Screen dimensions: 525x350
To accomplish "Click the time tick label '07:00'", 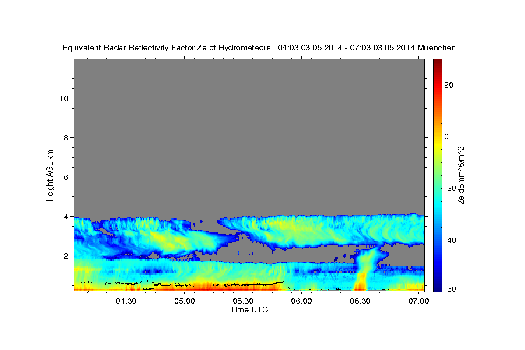I will [x=419, y=301].
